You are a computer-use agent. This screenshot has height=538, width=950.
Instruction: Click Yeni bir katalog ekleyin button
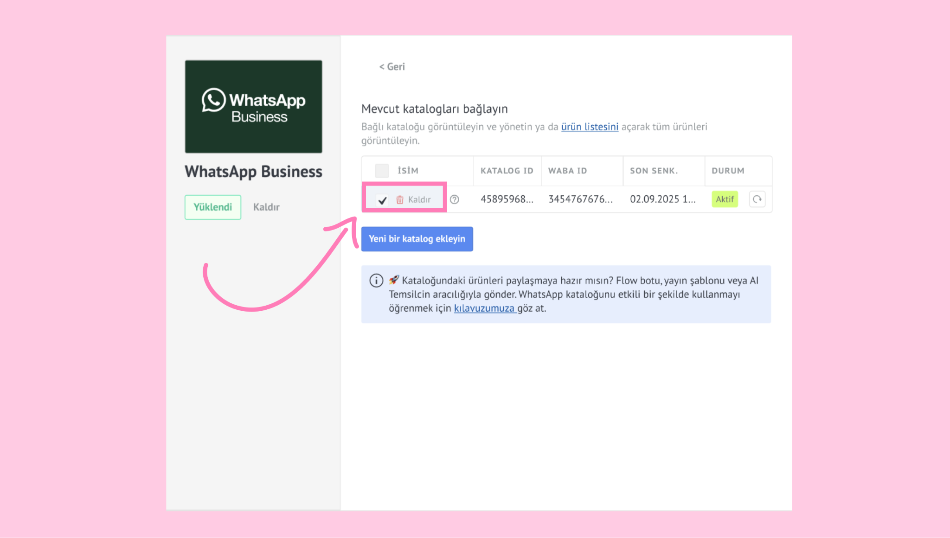tap(417, 239)
